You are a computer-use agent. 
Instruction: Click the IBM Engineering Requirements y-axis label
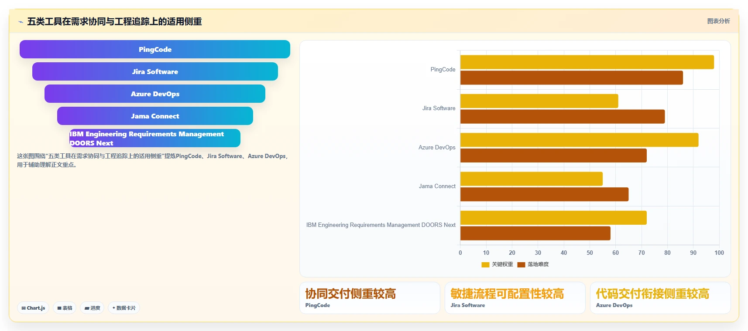[x=381, y=225]
